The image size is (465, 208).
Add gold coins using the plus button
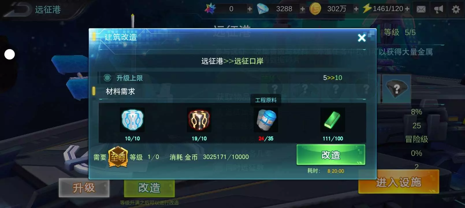coord(356,9)
